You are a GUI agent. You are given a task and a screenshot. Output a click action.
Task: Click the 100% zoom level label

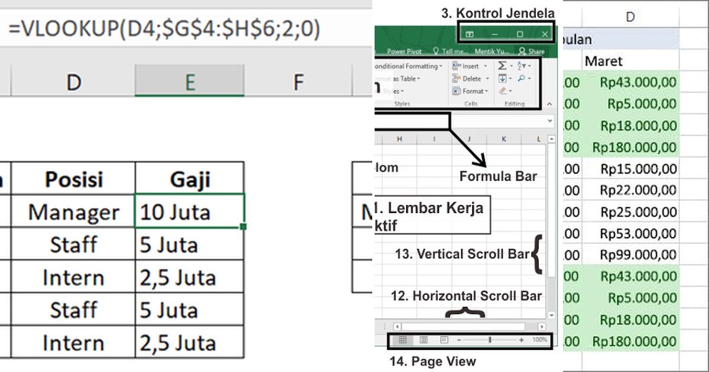click(x=540, y=339)
